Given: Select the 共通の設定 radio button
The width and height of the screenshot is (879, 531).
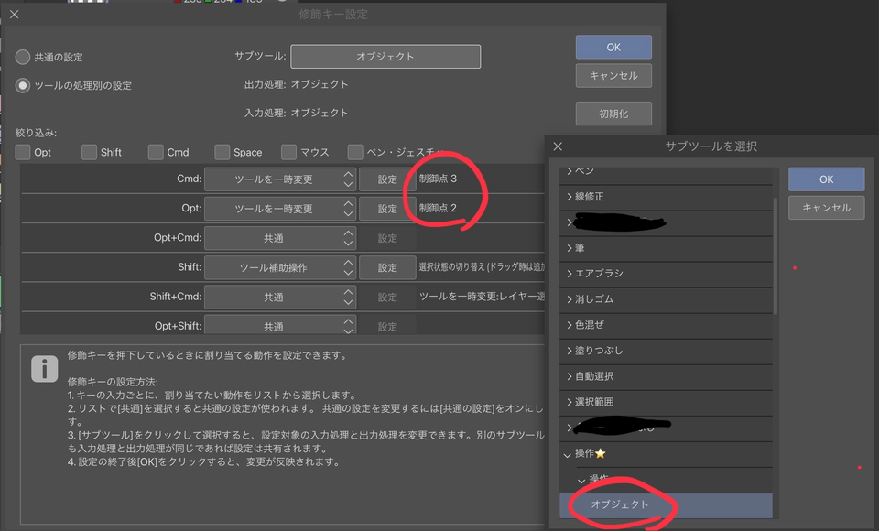Looking at the screenshot, I should click(x=23, y=57).
